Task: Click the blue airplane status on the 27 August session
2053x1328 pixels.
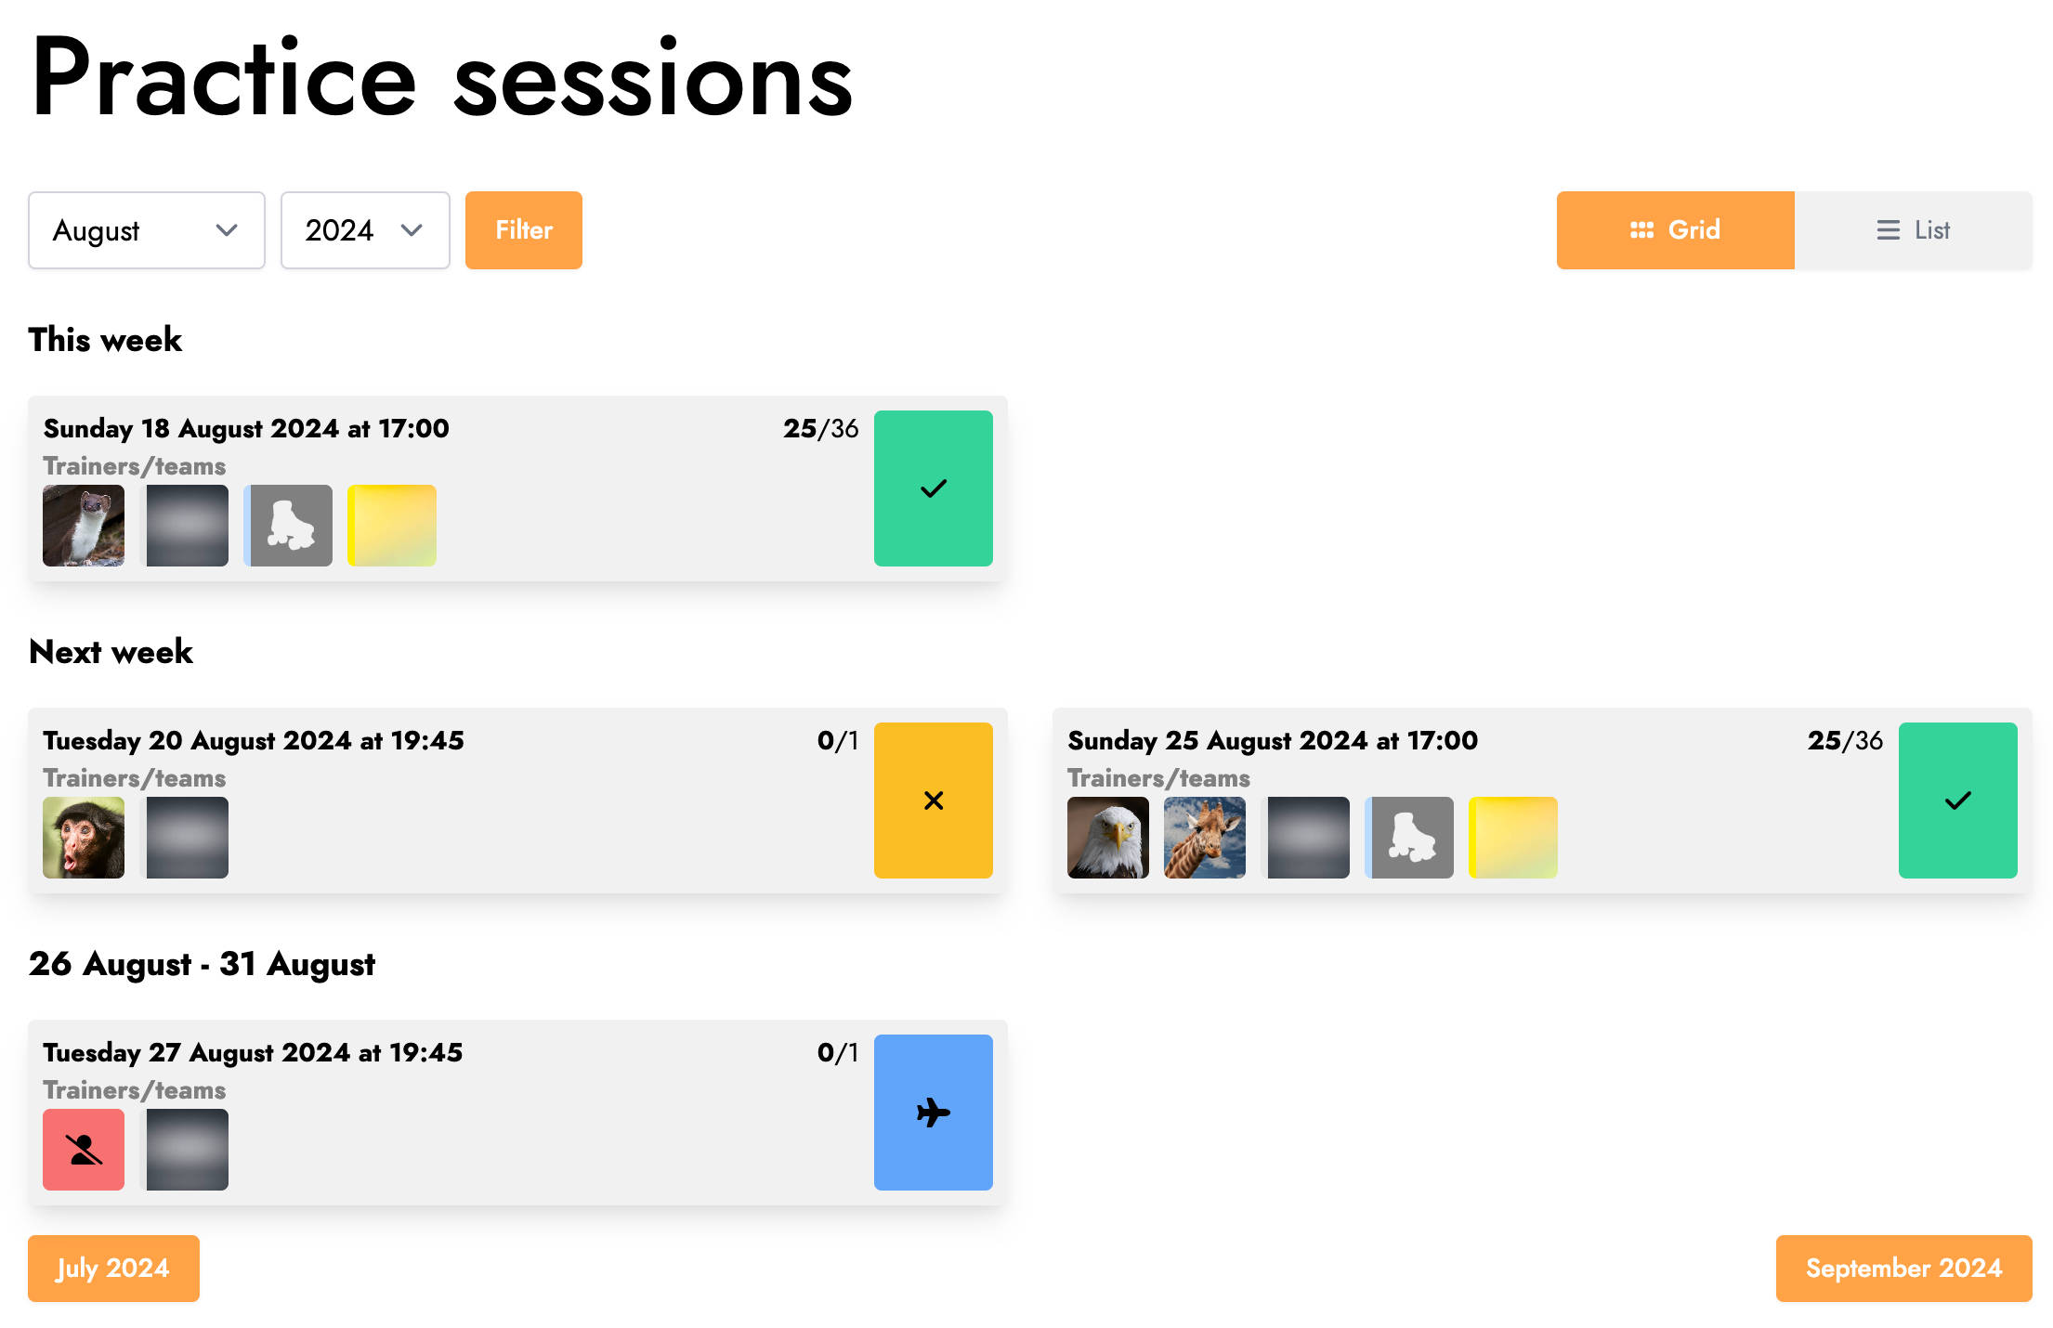Action: [933, 1113]
